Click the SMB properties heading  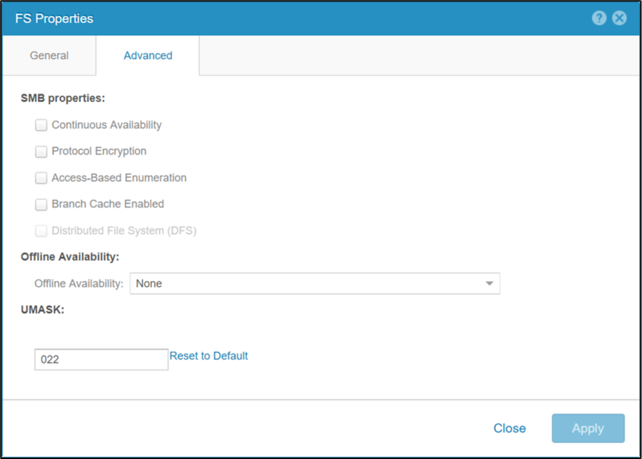pyautogui.click(x=63, y=98)
